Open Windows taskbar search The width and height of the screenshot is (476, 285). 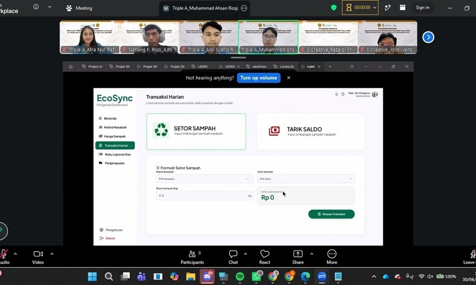108,276
